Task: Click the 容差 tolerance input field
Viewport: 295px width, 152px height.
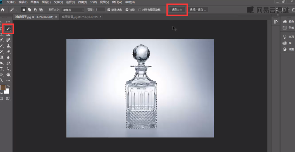Action: coord(100,10)
